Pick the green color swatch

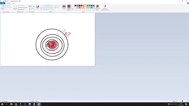[x=88, y=6]
